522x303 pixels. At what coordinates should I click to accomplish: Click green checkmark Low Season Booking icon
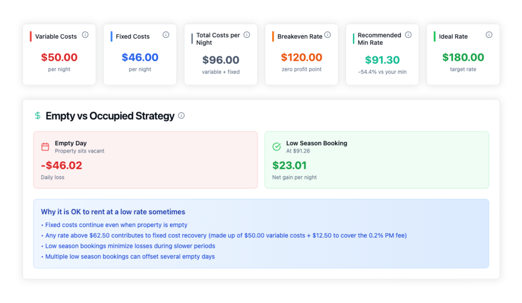click(277, 146)
